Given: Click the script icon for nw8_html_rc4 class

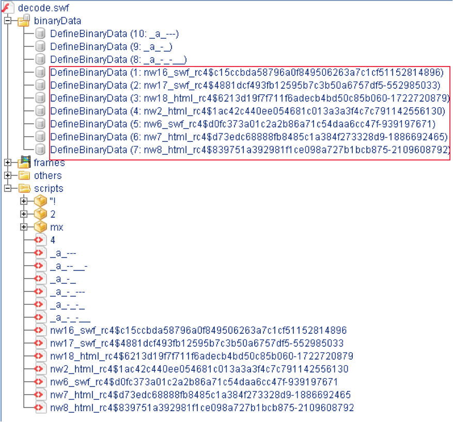Looking at the screenshot, I should [x=40, y=407].
